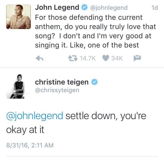The image size is (164, 160).
Task: Visit the gray @johnlegend handle in the header
Action: tap(108, 8)
